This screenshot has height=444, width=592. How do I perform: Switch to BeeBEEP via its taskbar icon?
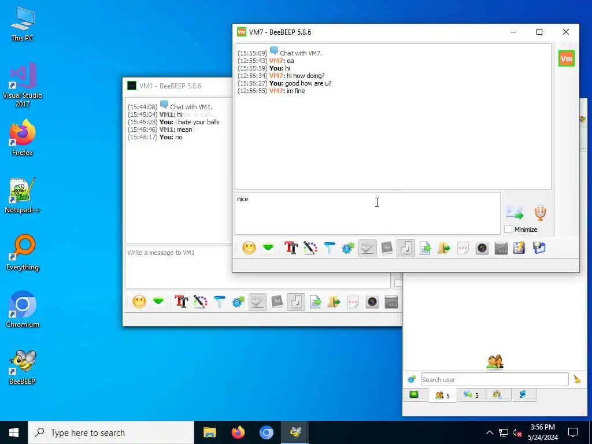coord(295,432)
